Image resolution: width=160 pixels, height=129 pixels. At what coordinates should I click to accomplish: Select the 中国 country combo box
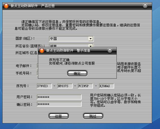[x=71, y=39]
